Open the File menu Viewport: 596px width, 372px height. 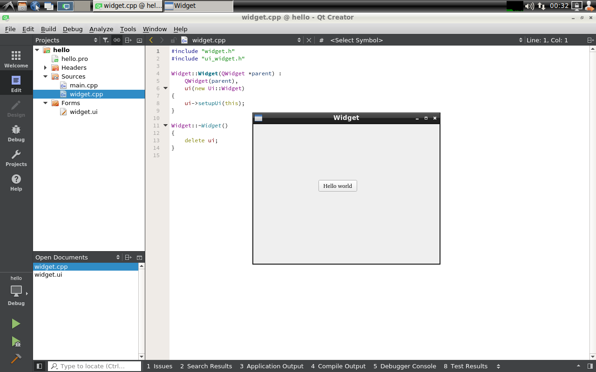click(10, 29)
